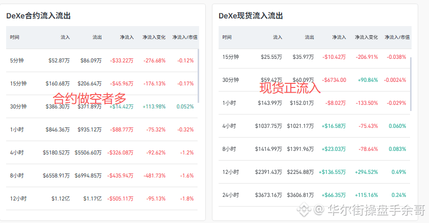Click the -$45.96万 net inflow cell

coord(122,83)
